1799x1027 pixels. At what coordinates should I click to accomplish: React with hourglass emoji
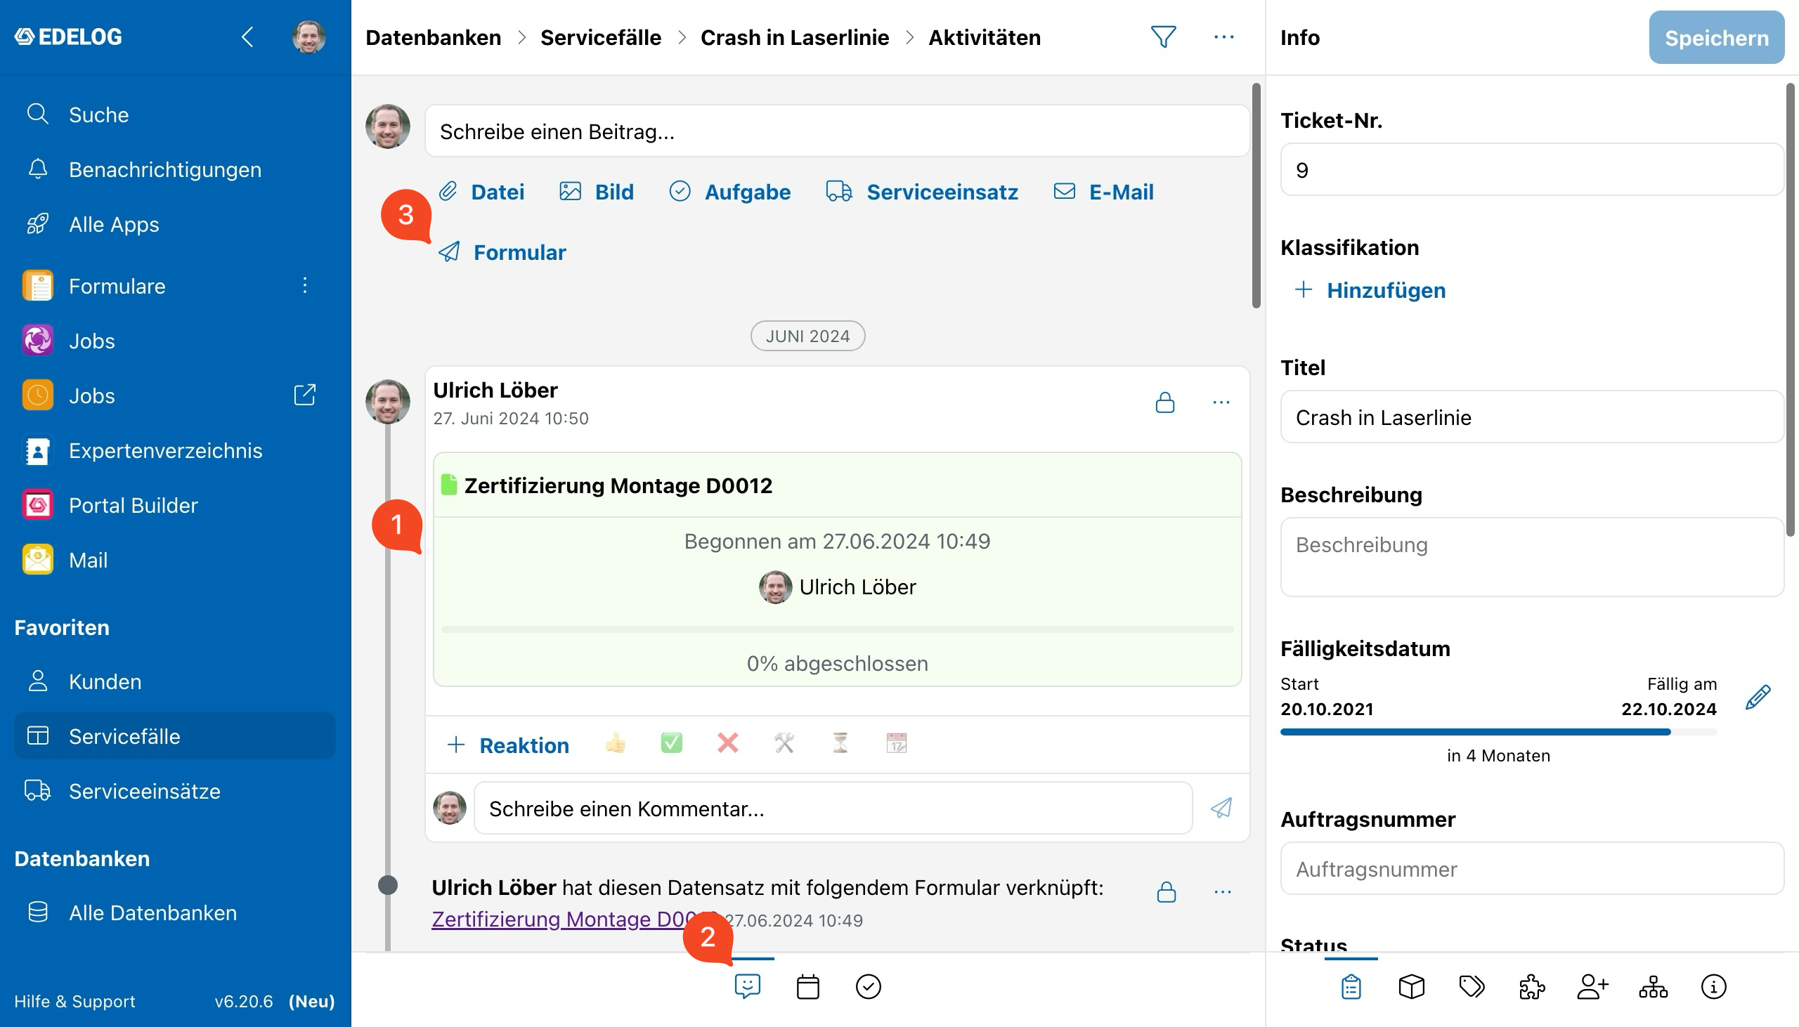840,743
